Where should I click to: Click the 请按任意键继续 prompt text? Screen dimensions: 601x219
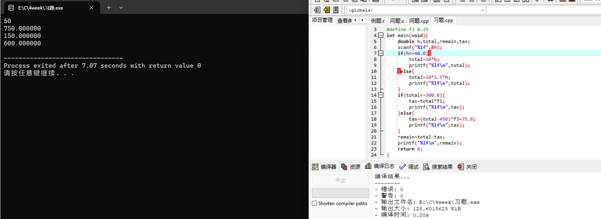(x=39, y=73)
